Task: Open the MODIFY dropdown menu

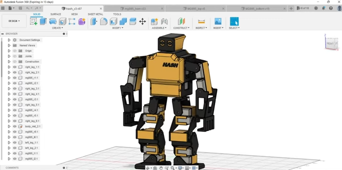Action: pyautogui.click(x=118, y=28)
